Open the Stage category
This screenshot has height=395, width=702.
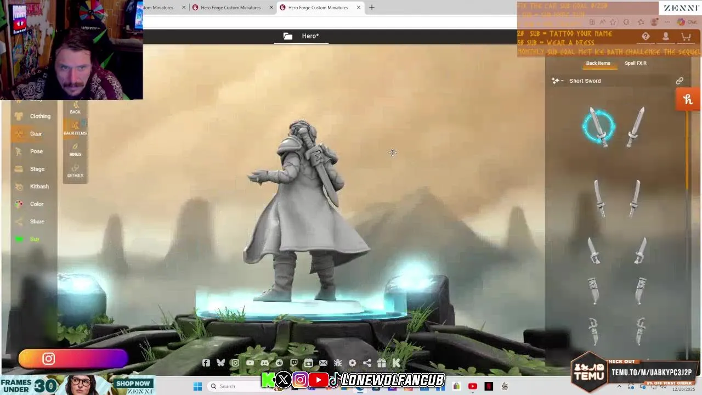33,169
